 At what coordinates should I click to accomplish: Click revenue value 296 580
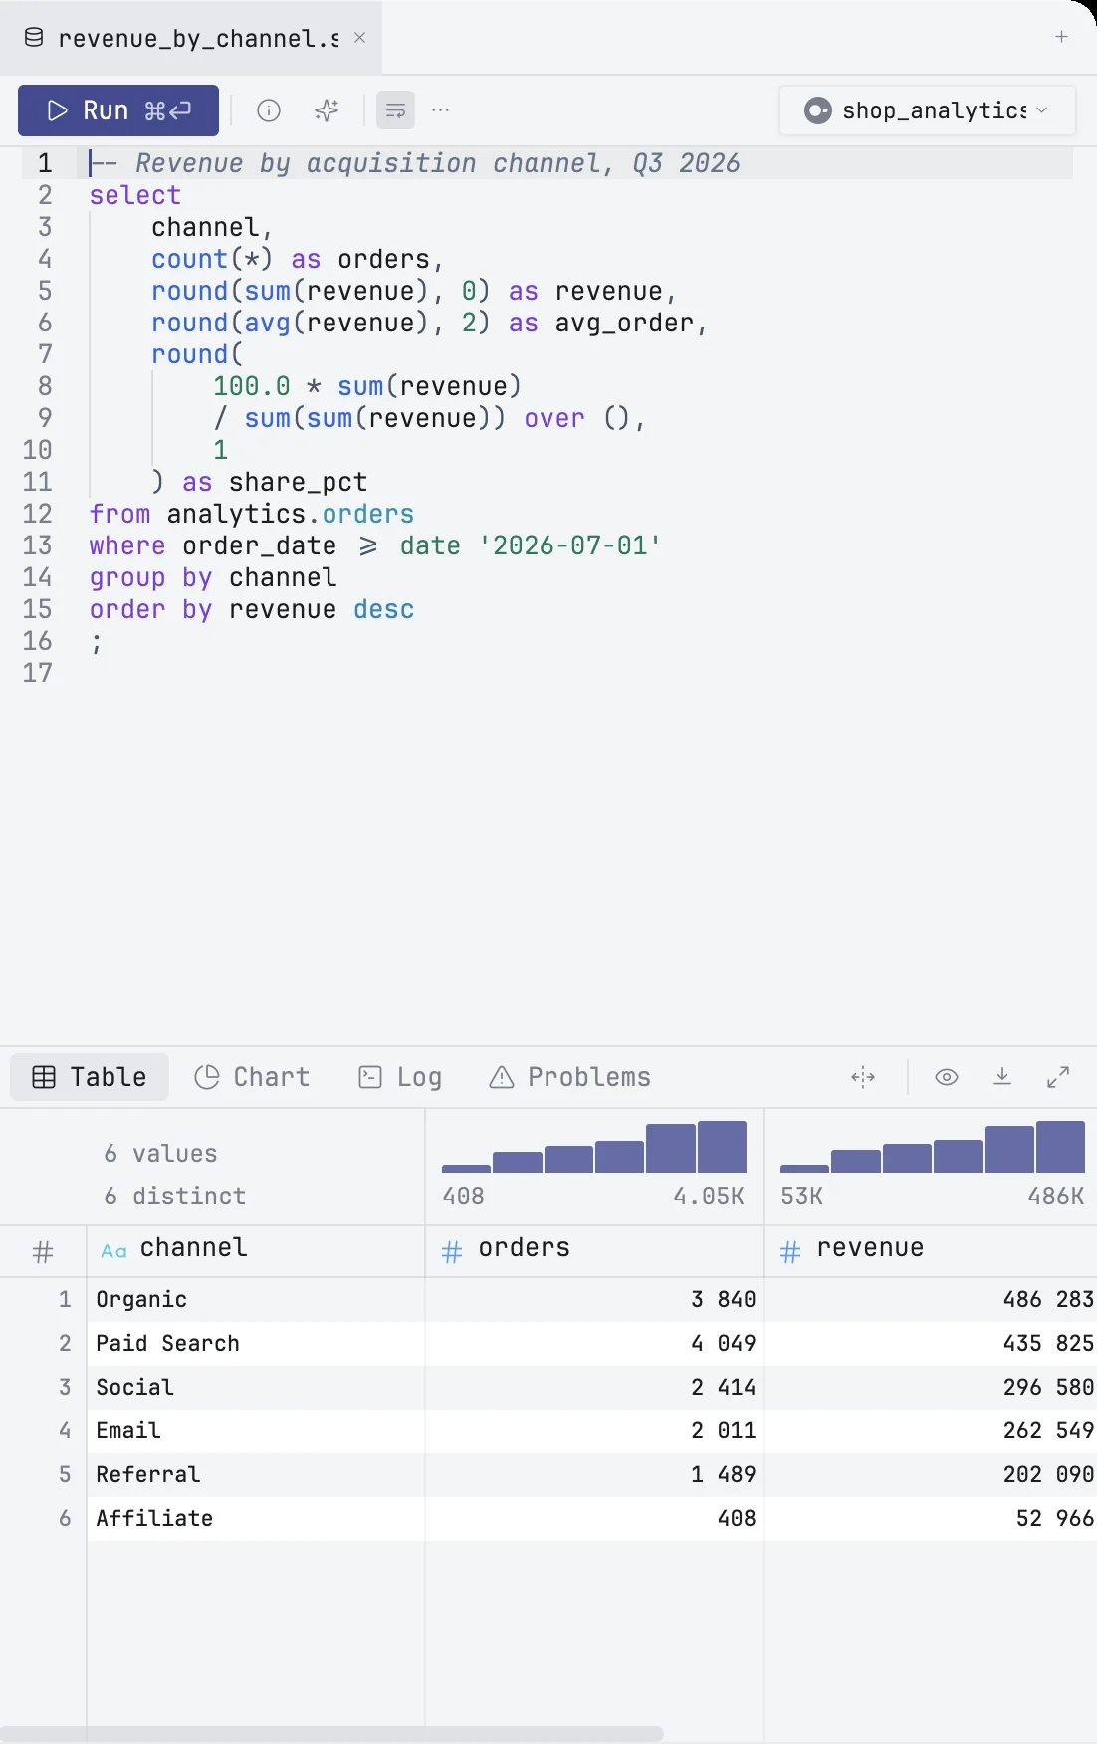tap(931, 1388)
